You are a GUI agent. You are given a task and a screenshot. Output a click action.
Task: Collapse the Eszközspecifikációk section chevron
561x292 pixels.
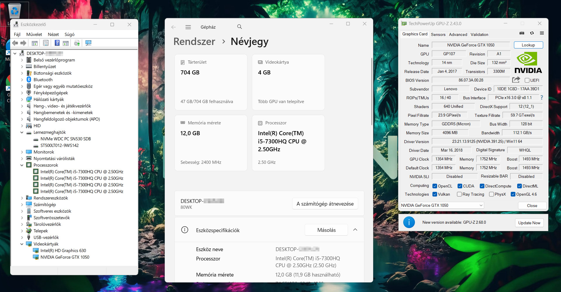[x=355, y=230]
